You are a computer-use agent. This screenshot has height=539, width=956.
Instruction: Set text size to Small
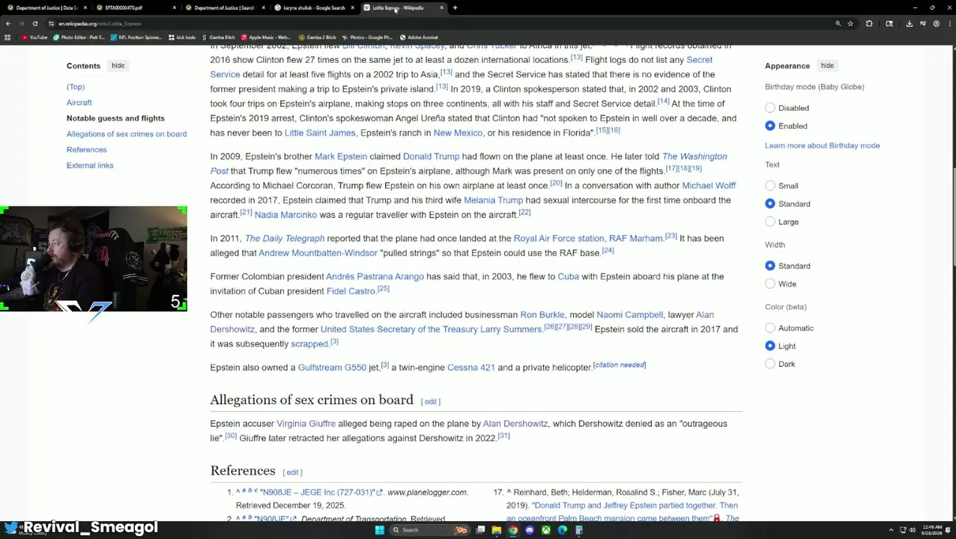point(770,186)
